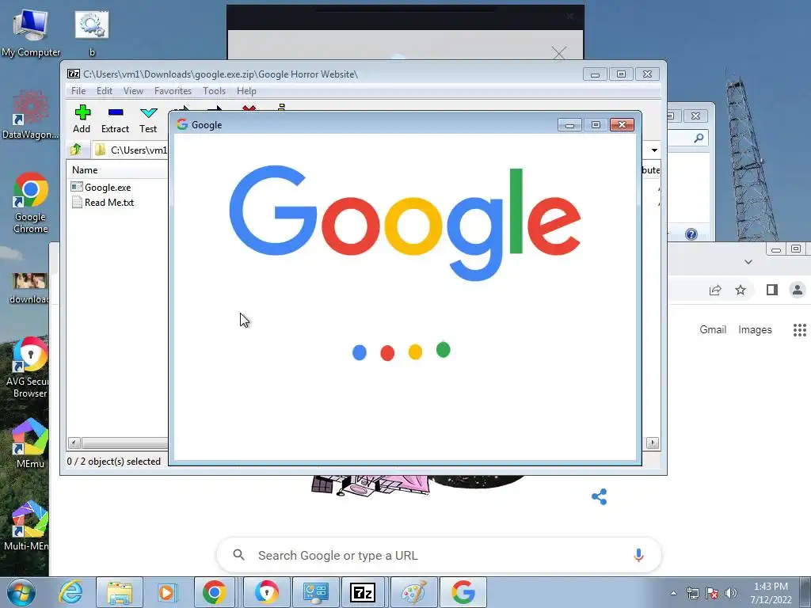811x608 pixels.
Task: Maximize the Google splash window
Action: 596,124
